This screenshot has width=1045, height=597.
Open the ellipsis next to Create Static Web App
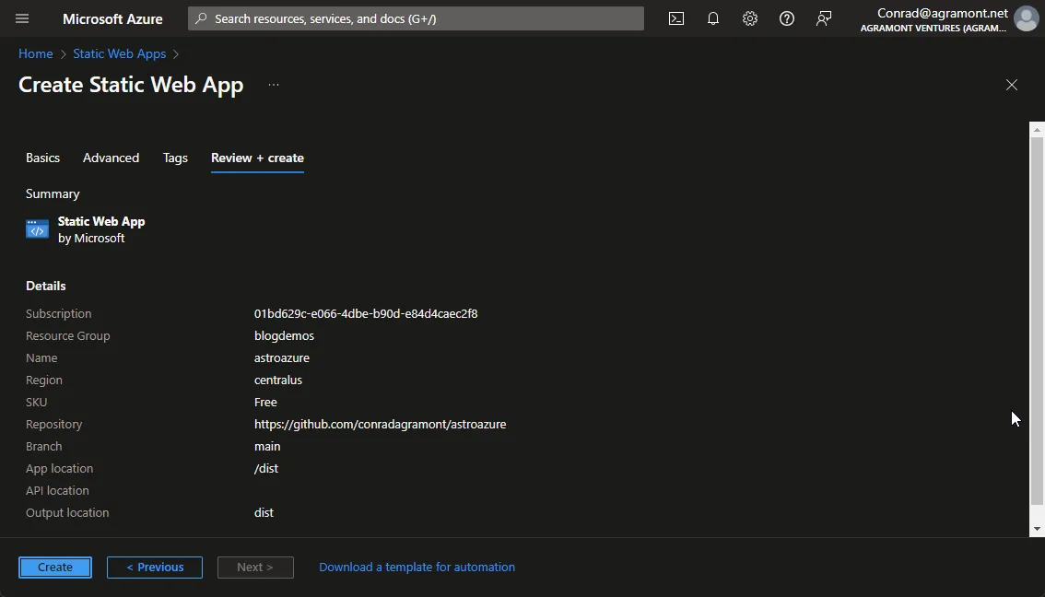(274, 85)
